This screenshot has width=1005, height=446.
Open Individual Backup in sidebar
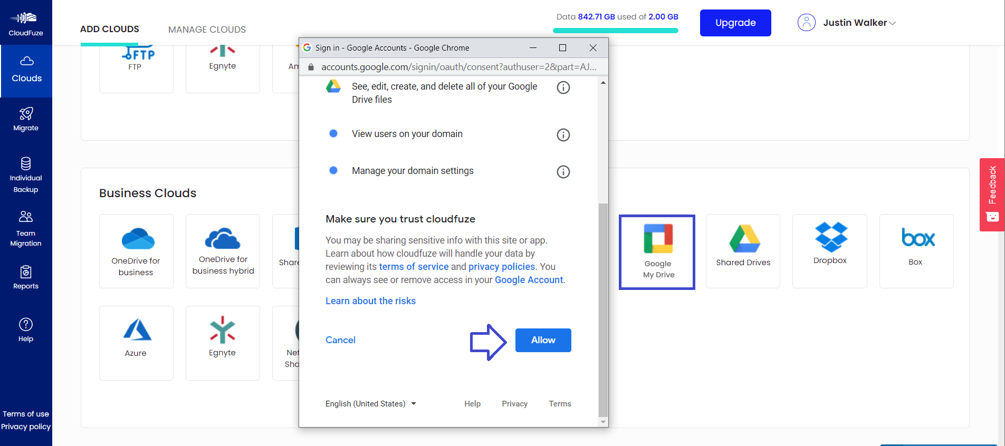26,176
